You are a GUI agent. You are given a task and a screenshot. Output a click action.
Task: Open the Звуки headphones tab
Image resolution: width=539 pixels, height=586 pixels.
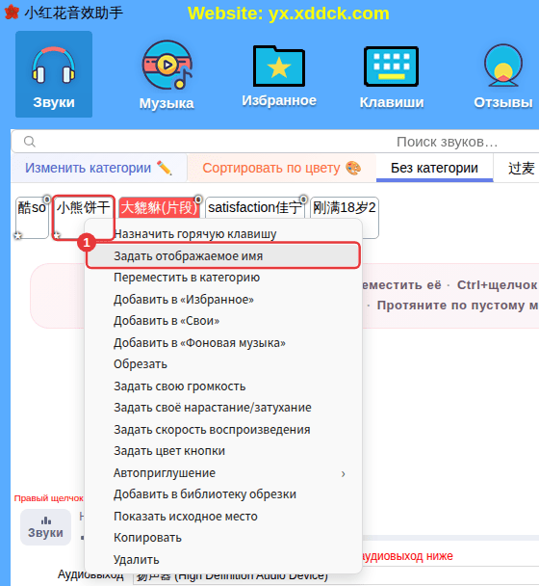[x=54, y=74]
